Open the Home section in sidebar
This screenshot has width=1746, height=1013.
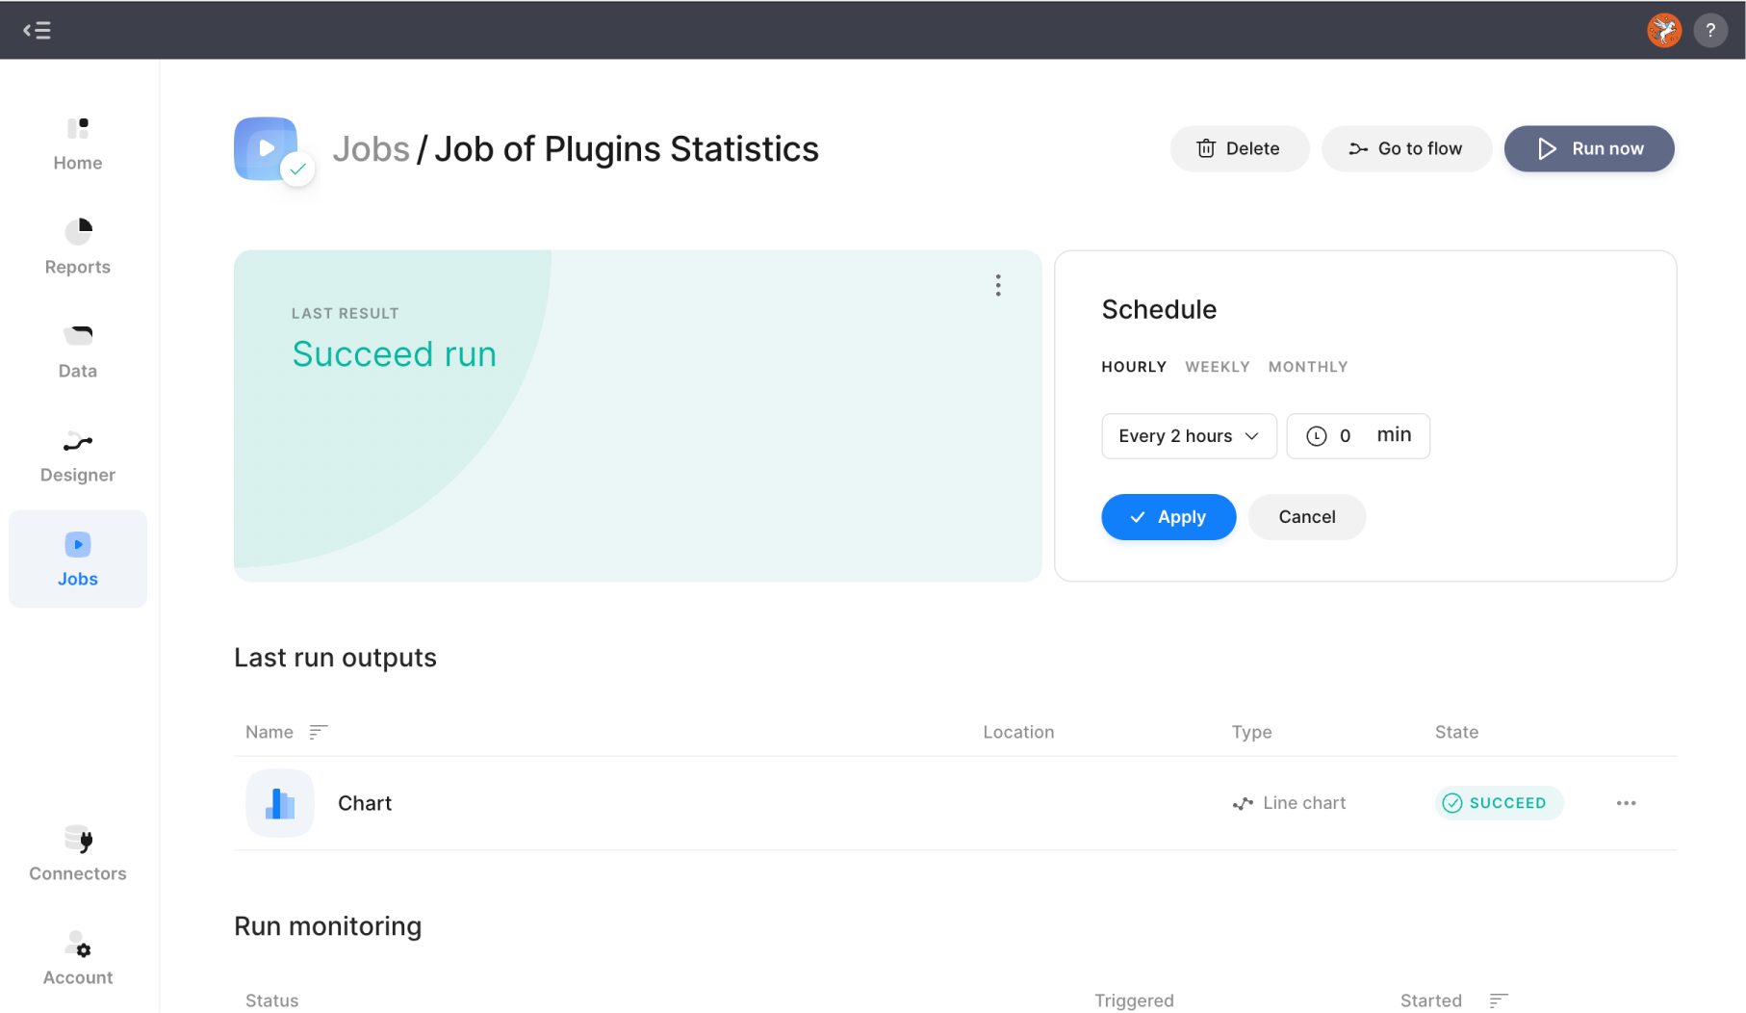pos(77,143)
